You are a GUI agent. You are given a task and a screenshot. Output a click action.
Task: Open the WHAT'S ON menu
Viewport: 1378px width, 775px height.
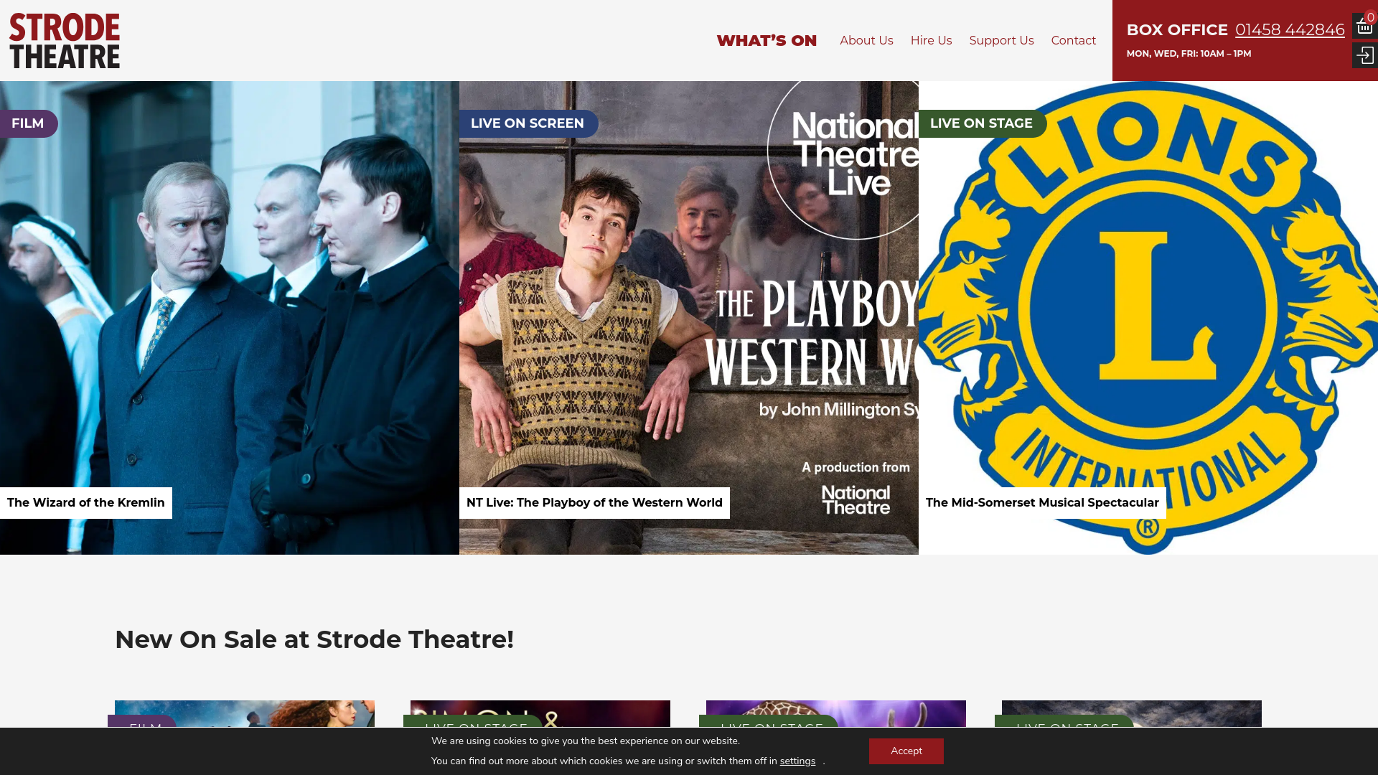coord(767,41)
